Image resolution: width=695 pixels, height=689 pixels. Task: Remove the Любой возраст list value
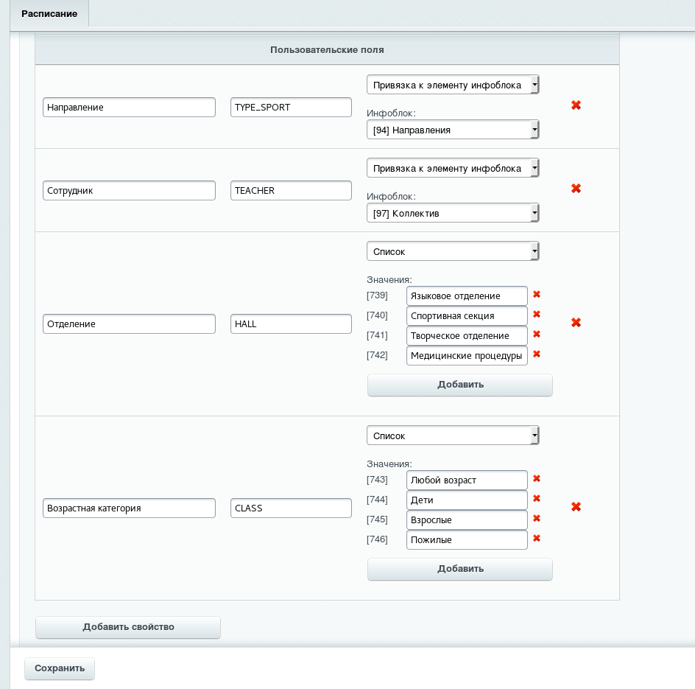click(x=536, y=478)
